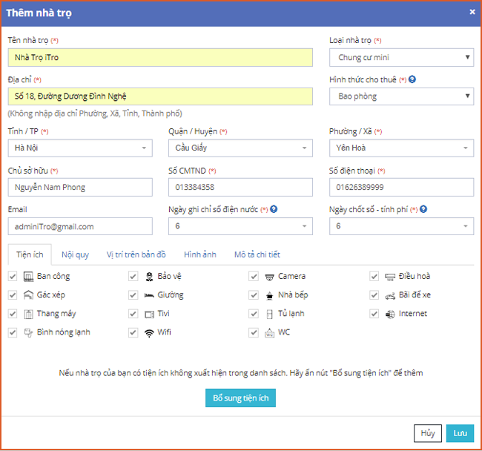Click the Wifi signal icon

149,332
